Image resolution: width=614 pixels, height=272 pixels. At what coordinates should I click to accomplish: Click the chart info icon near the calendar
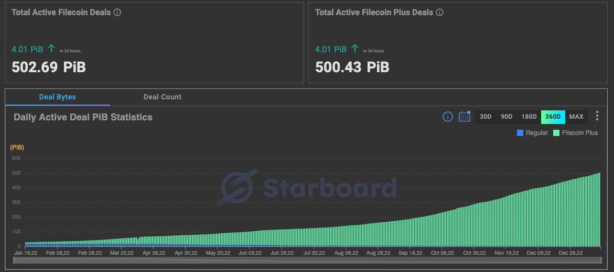[447, 117]
